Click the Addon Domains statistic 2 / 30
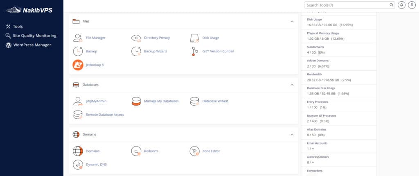Viewport: 419px width, 176px height. [x=318, y=66]
